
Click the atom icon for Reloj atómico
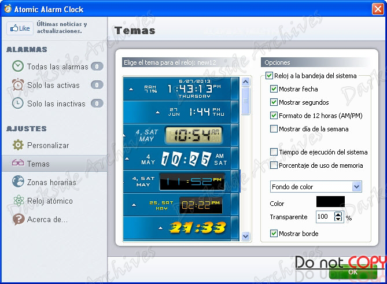[x=19, y=200]
